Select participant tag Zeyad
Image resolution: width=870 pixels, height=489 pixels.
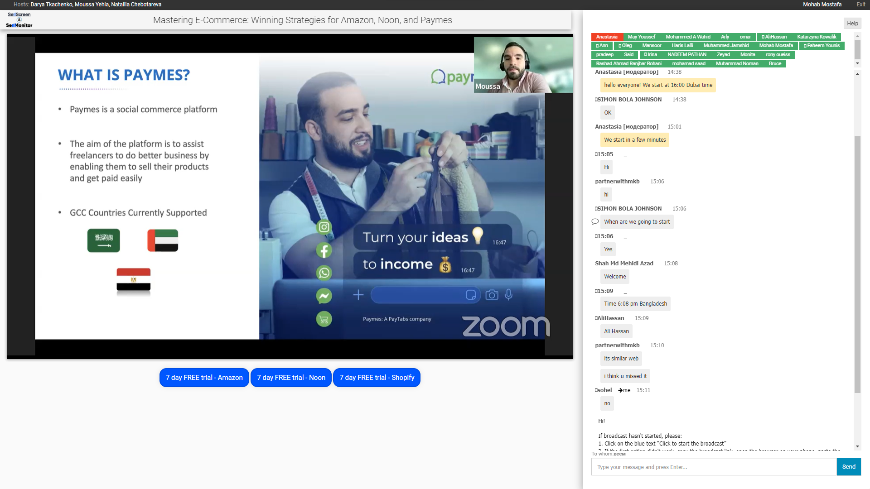click(x=723, y=54)
